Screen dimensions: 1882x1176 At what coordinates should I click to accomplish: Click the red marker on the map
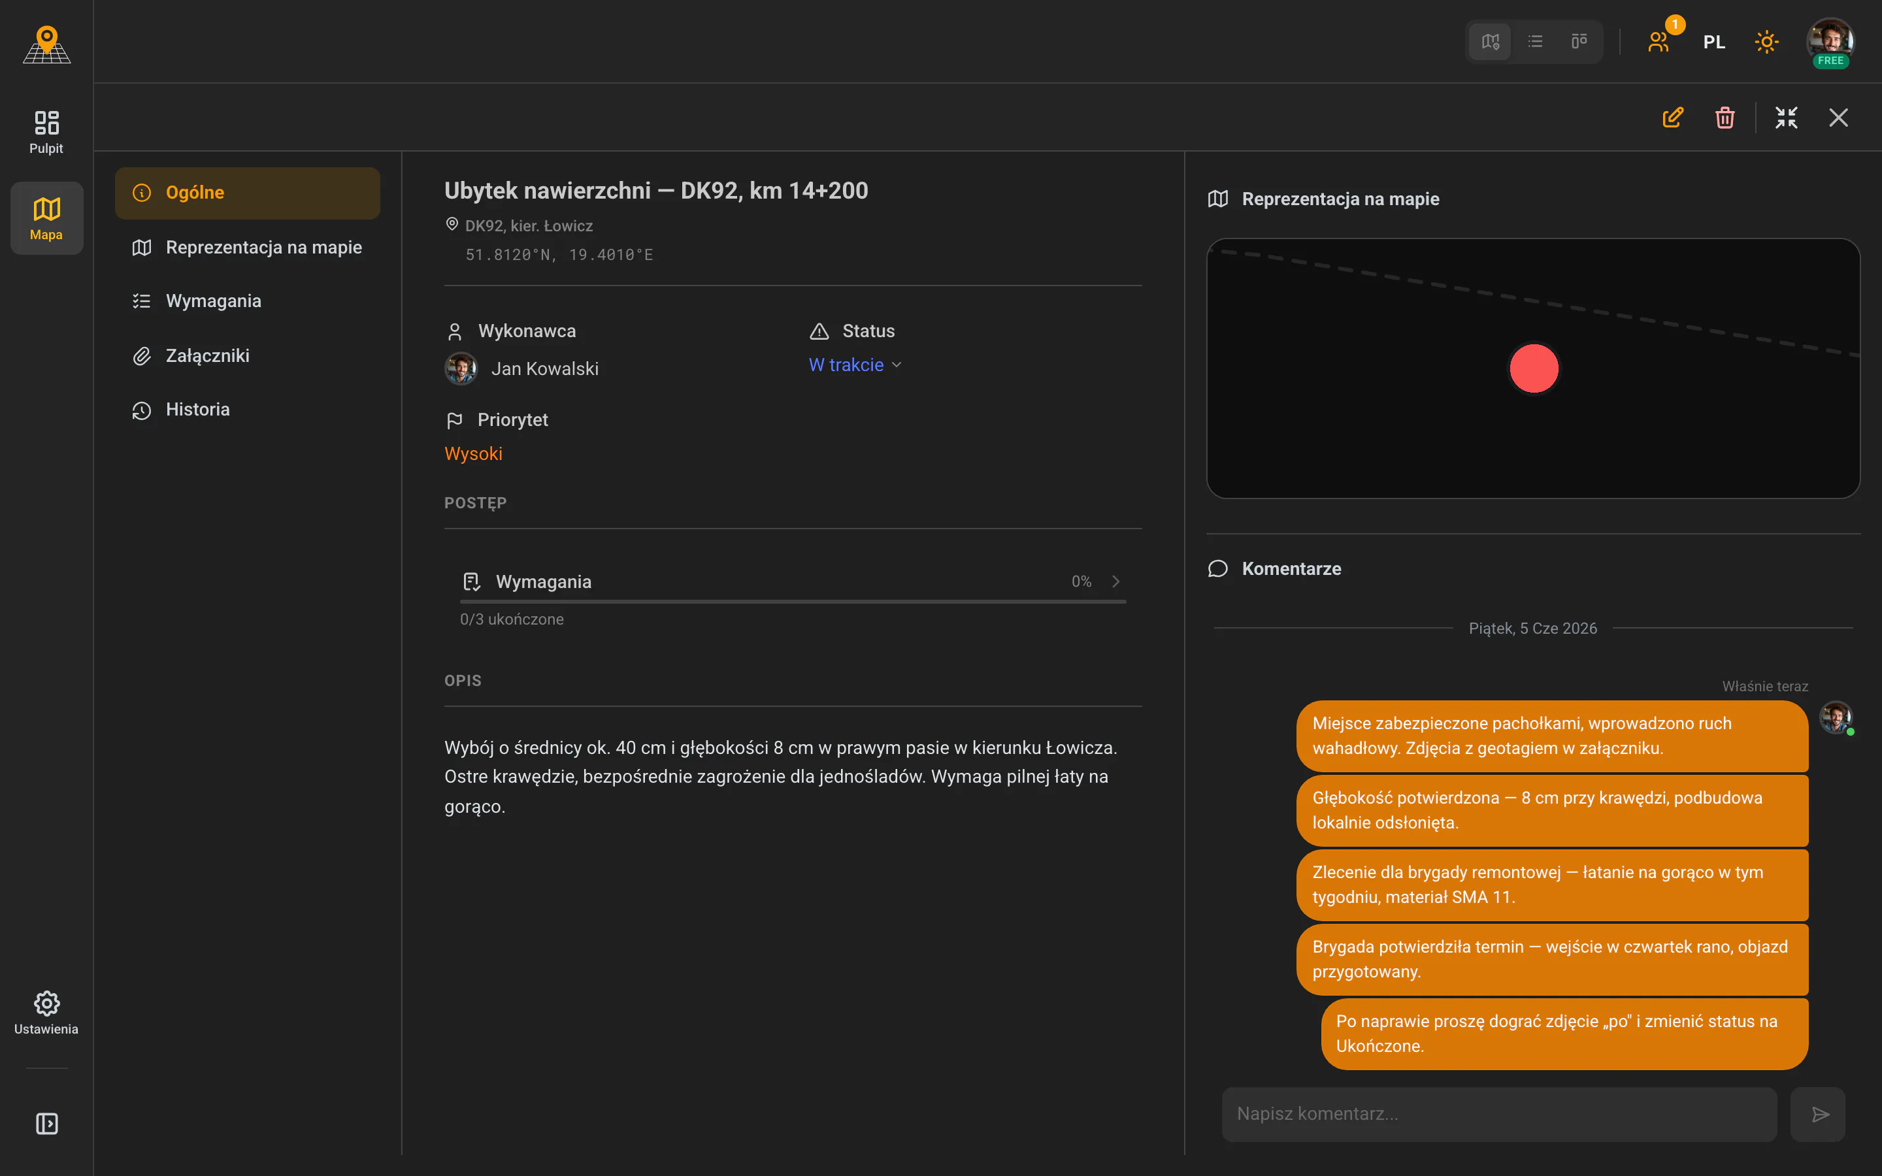1534,368
